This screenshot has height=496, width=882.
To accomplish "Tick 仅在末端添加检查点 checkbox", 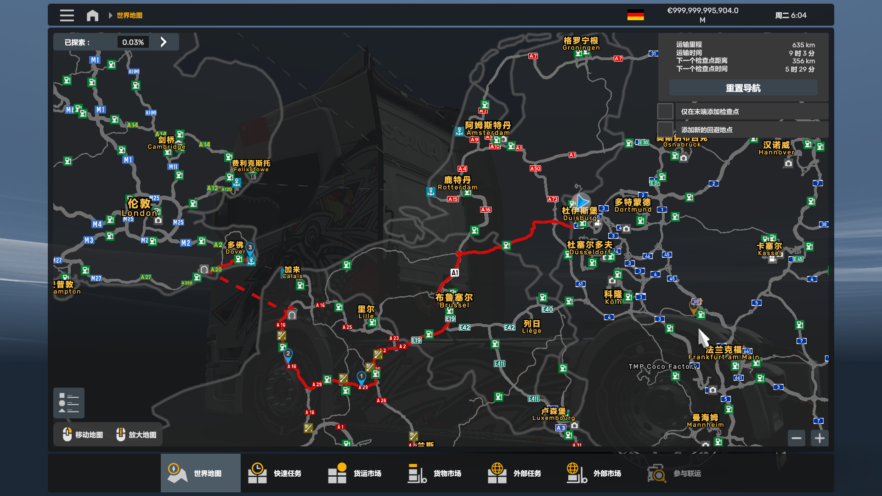I will click(665, 111).
